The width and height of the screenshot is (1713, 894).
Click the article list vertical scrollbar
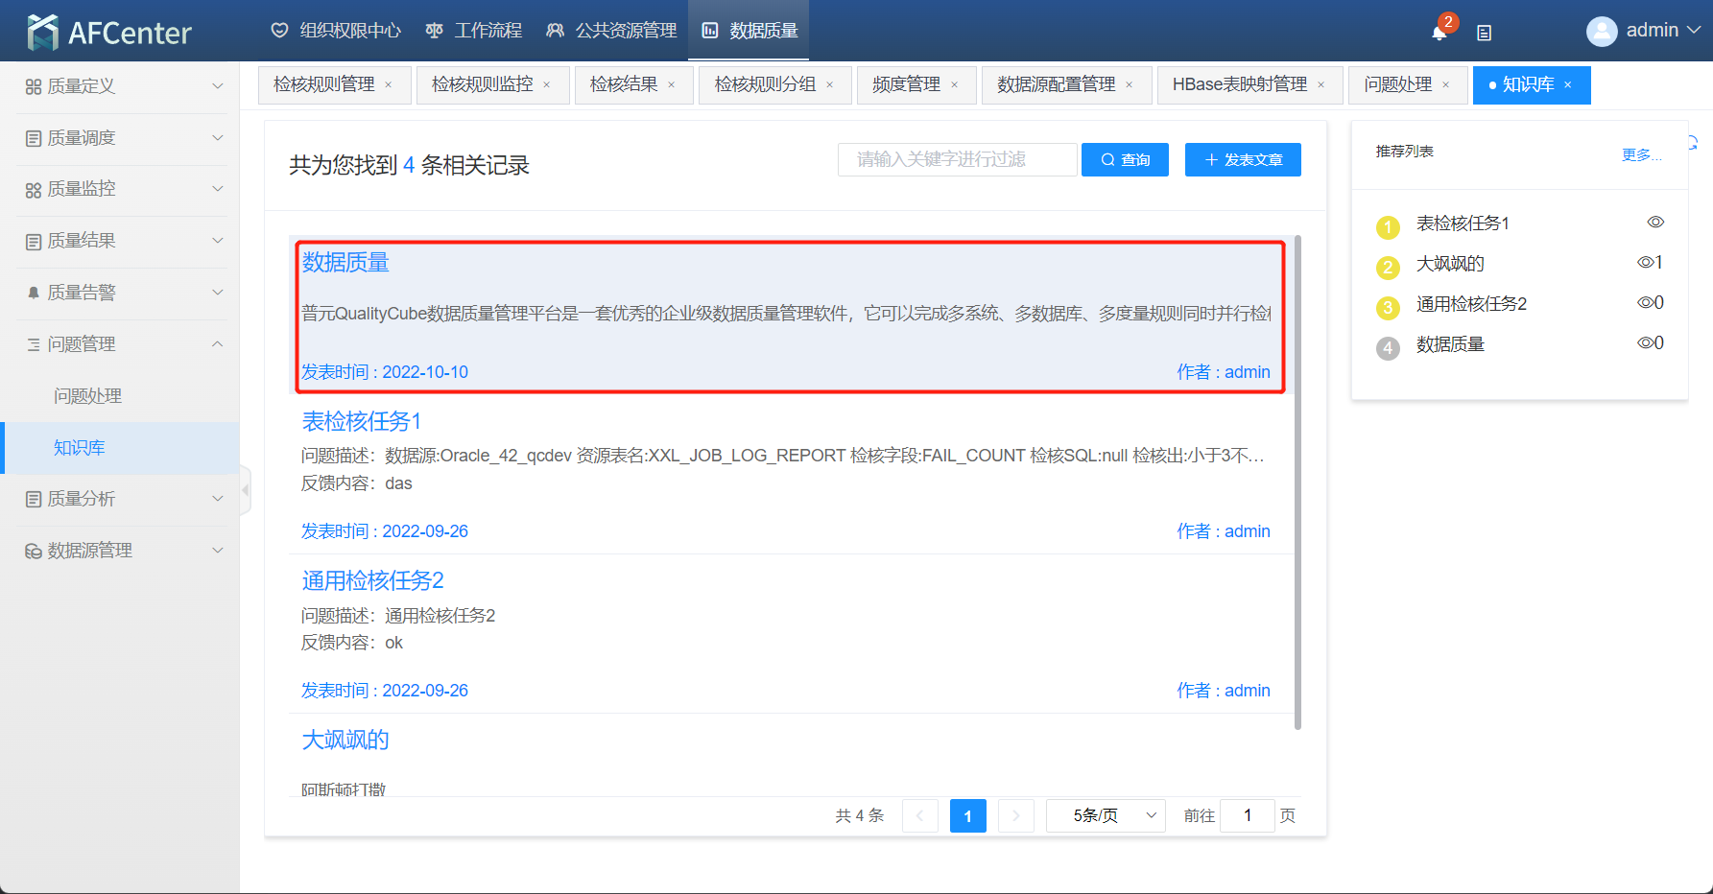click(1297, 480)
